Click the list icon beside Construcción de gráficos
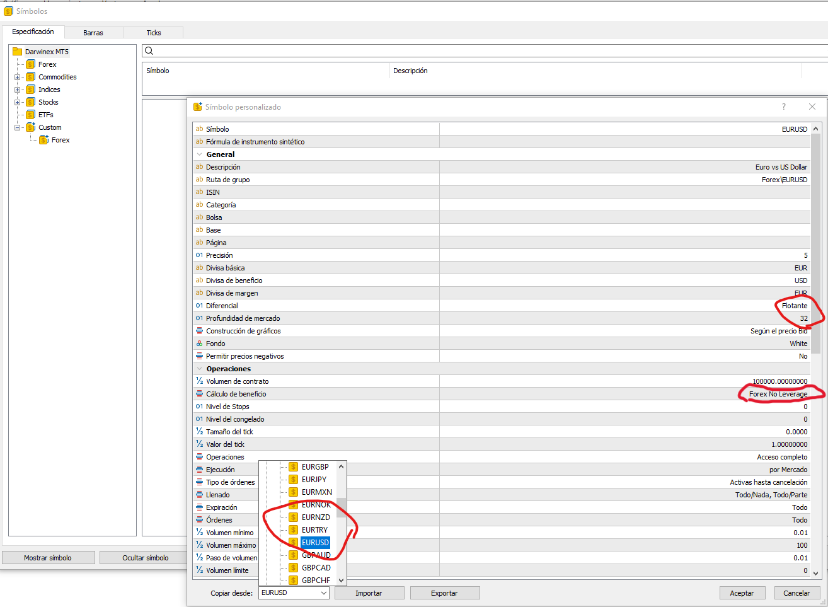828x607 pixels. pyautogui.click(x=199, y=331)
